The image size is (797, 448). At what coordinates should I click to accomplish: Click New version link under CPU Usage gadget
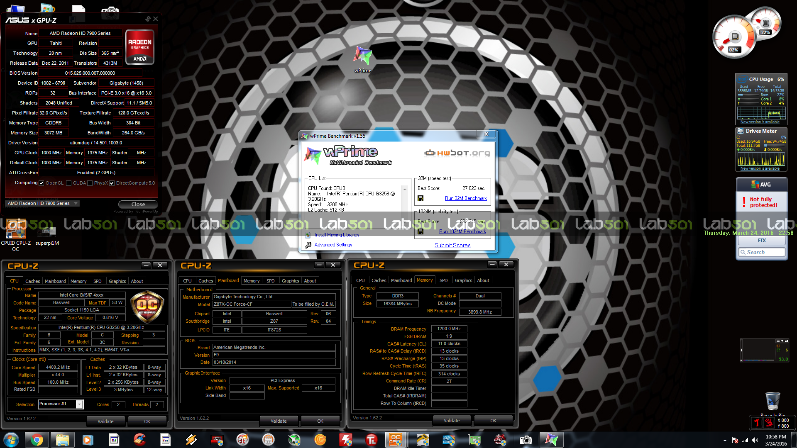pyautogui.click(x=760, y=122)
